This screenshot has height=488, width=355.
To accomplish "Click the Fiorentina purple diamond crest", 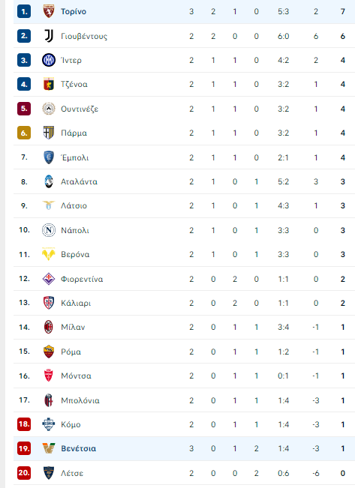I will coord(49,279).
